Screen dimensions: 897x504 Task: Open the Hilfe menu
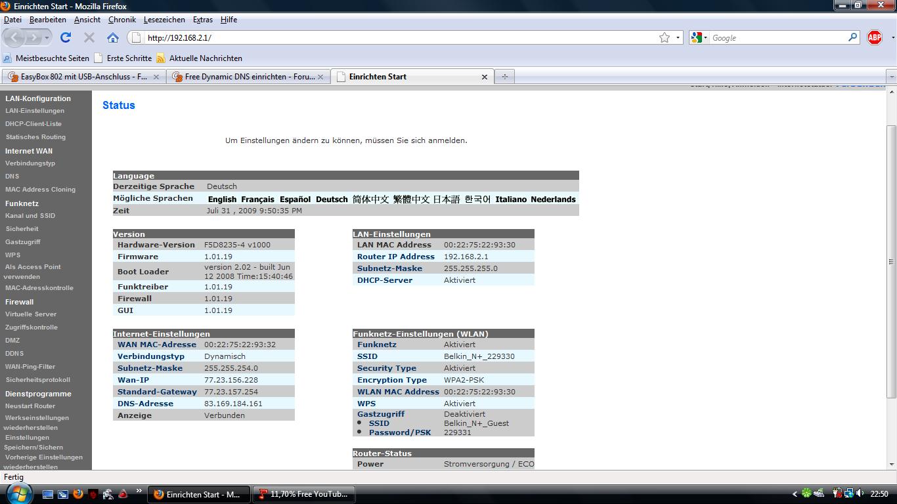229,20
